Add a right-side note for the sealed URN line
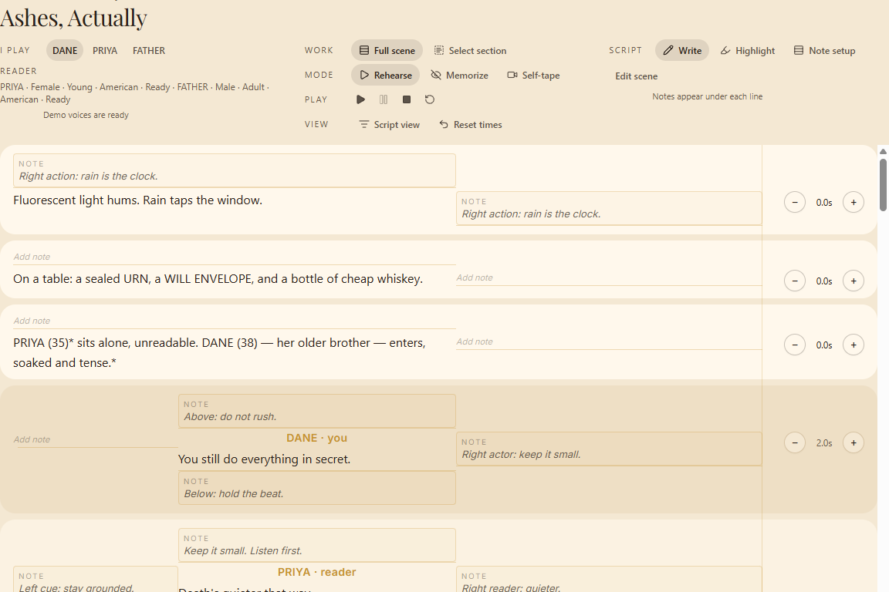The image size is (889, 592). pyautogui.click(x=609, y=278)
